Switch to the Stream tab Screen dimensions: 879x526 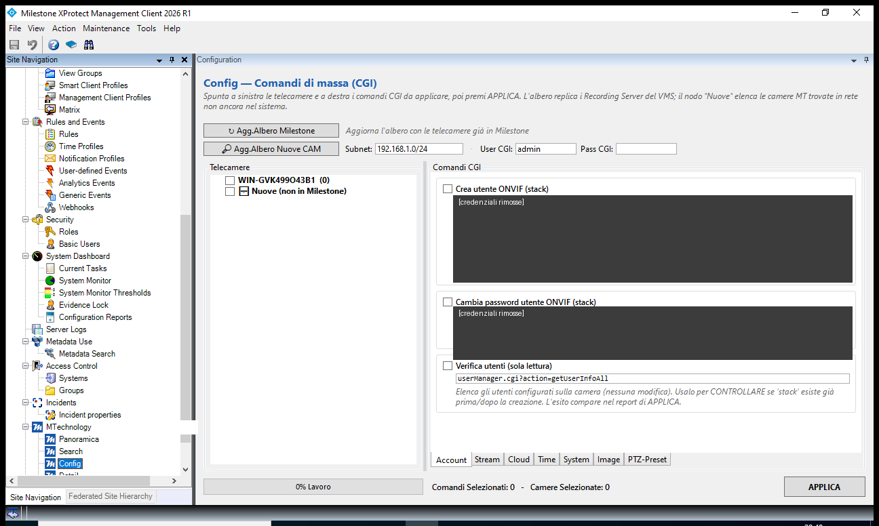tap(487, 460)
